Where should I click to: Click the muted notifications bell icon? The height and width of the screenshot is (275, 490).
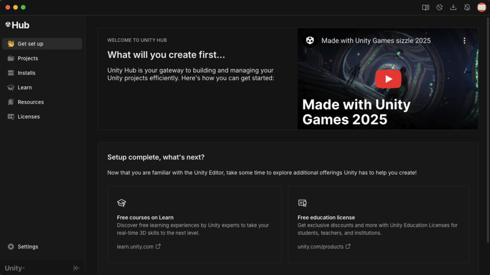click(x=467, y=8)
